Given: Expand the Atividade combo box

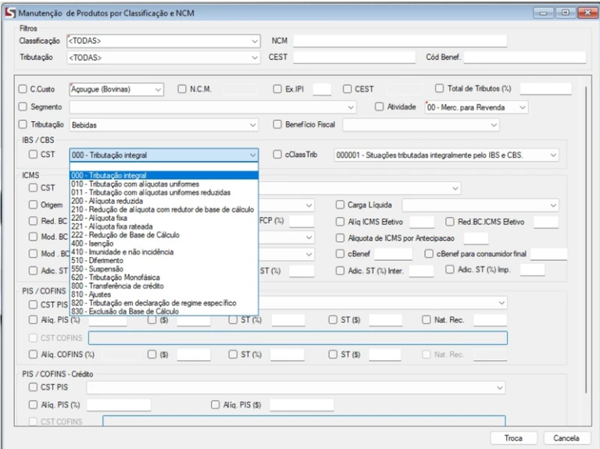Looking at the screenshot, I should coord(522,107).
